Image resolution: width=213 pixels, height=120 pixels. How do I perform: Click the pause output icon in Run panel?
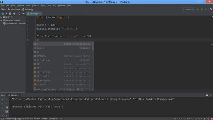[2, 108]
